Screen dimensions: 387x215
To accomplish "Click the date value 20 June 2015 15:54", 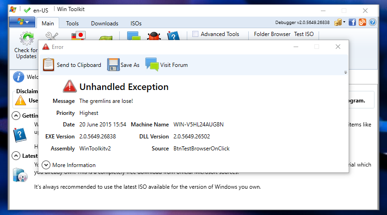I will pyautogui.click(x=103, y=125).
